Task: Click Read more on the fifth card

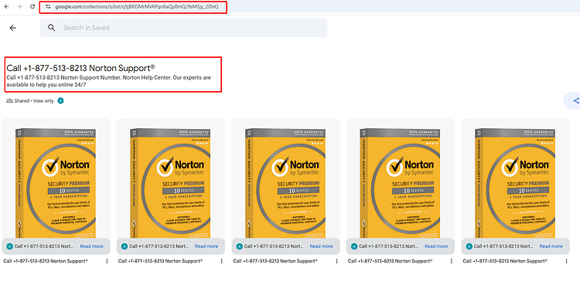Action: (x=551, y=246)
